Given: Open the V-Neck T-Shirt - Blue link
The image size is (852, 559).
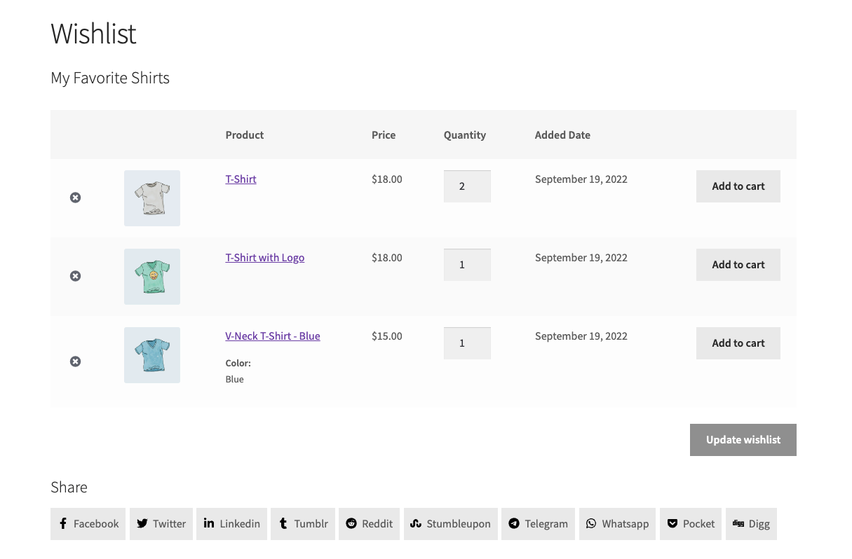Looking at the screenshot, I should [x=272, y=336].
